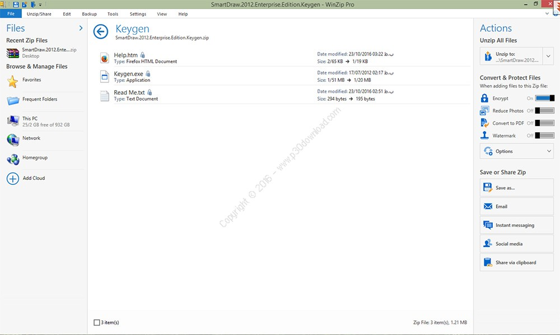
Task: Turn off the Encrypt toggle
Action: pos(545,98)
